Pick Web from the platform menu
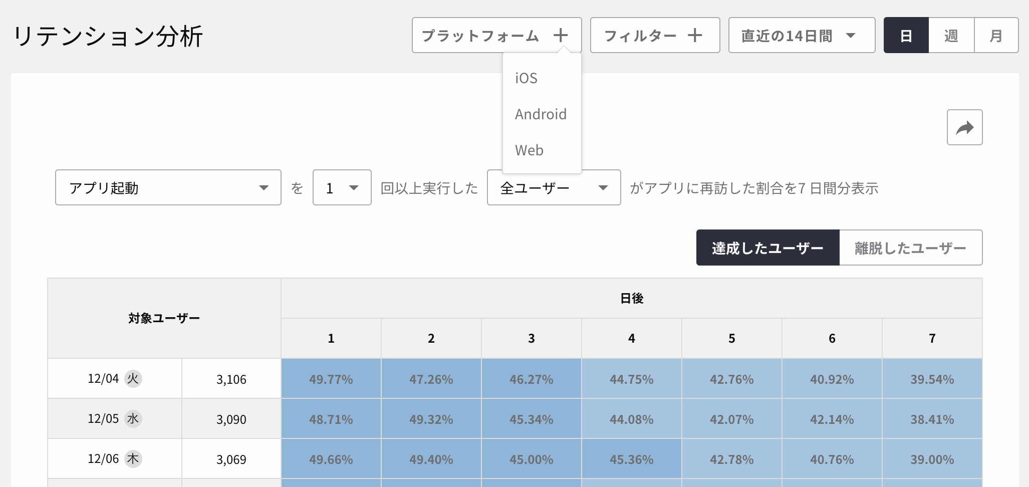Screen dimensions: 1029x487 [x=529, y=150]
